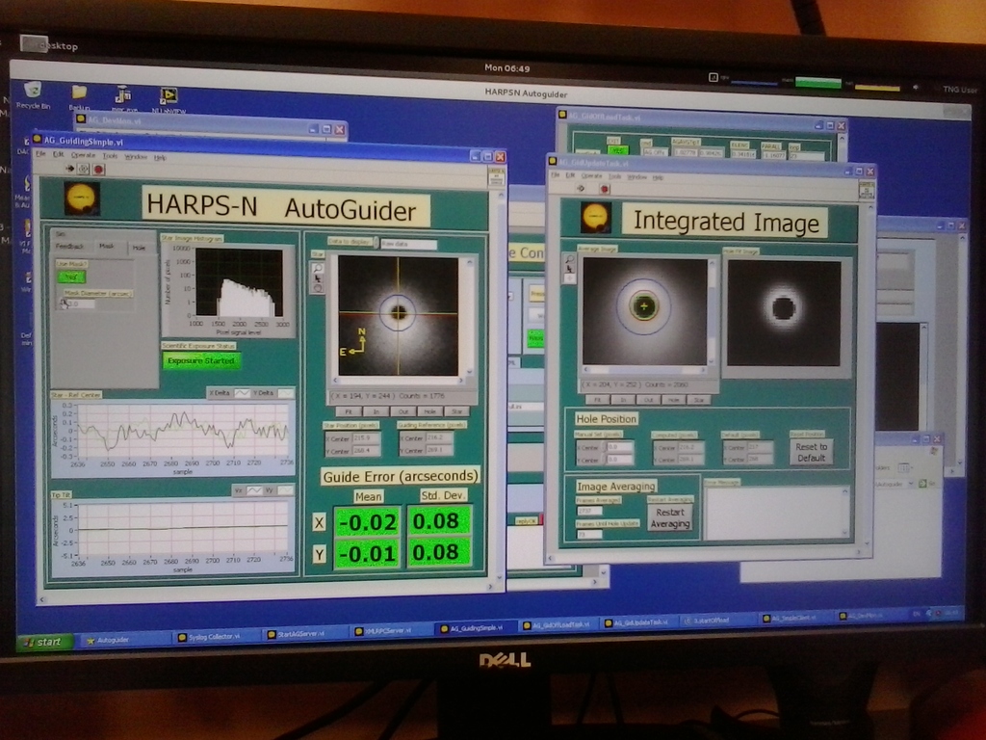Click the sun logo in AutoGuider panel
Viewport: 986px width, 740px height.
coord(82,198)
